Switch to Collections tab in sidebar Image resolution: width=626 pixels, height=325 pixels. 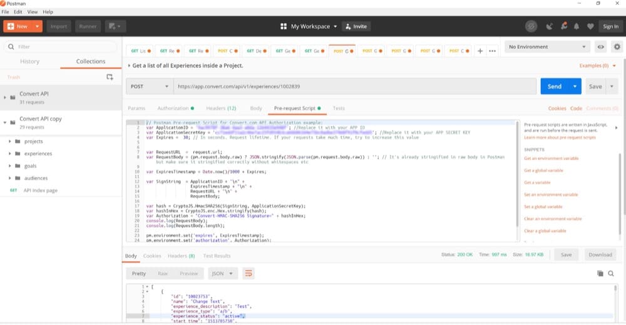tap(91, 61)
